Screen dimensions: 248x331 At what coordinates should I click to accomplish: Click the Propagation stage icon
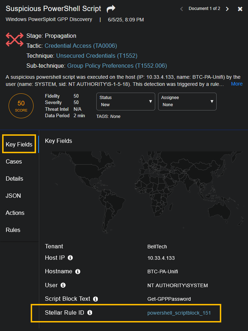pos(14,39)
